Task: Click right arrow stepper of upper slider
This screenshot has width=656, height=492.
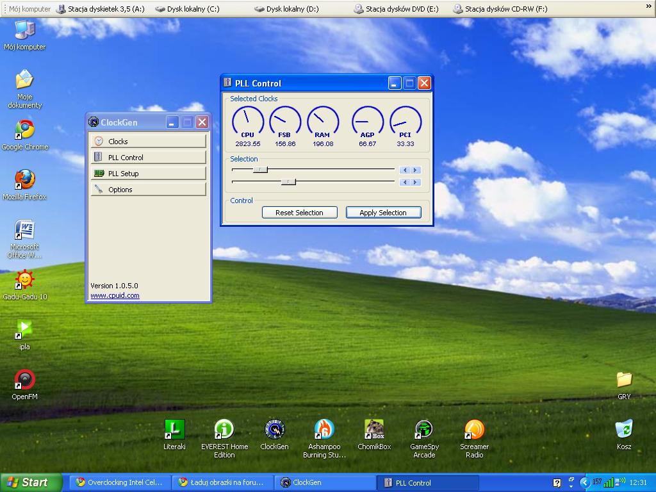Action: point(416,170)
